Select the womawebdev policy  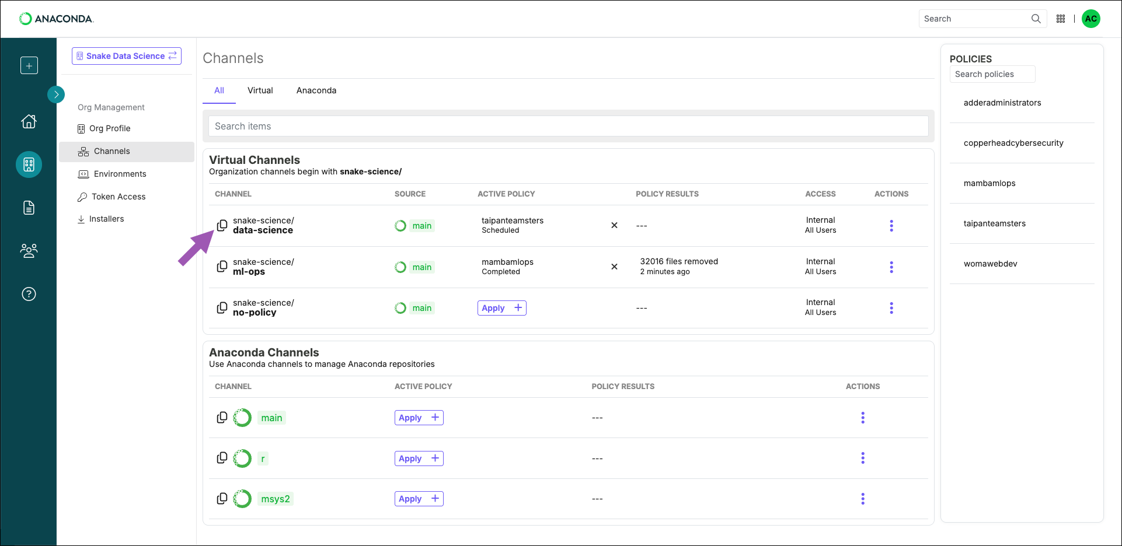coord(991,264)
